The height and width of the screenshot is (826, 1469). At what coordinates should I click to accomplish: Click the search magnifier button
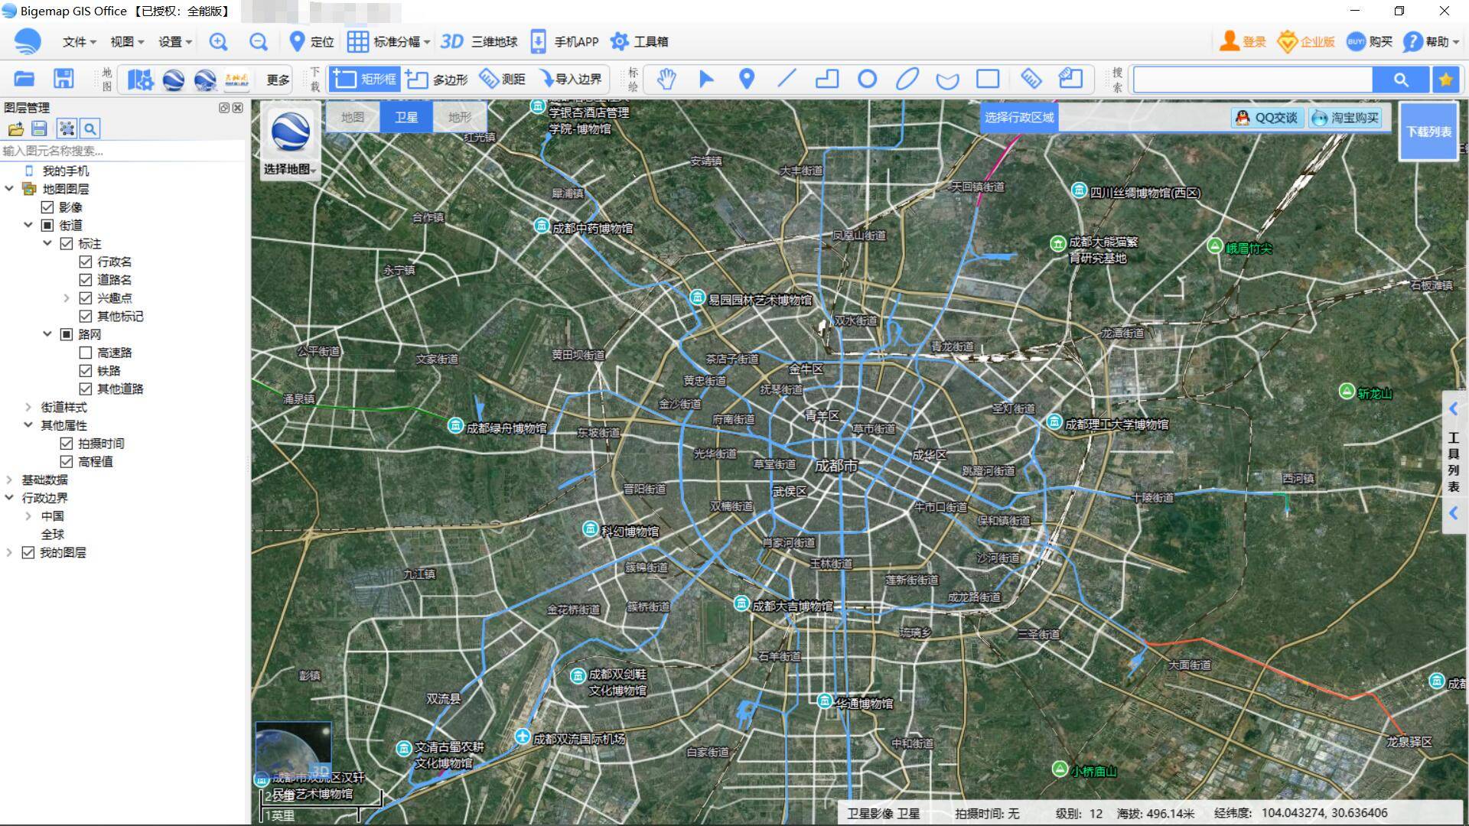(x=1401, y=80)
